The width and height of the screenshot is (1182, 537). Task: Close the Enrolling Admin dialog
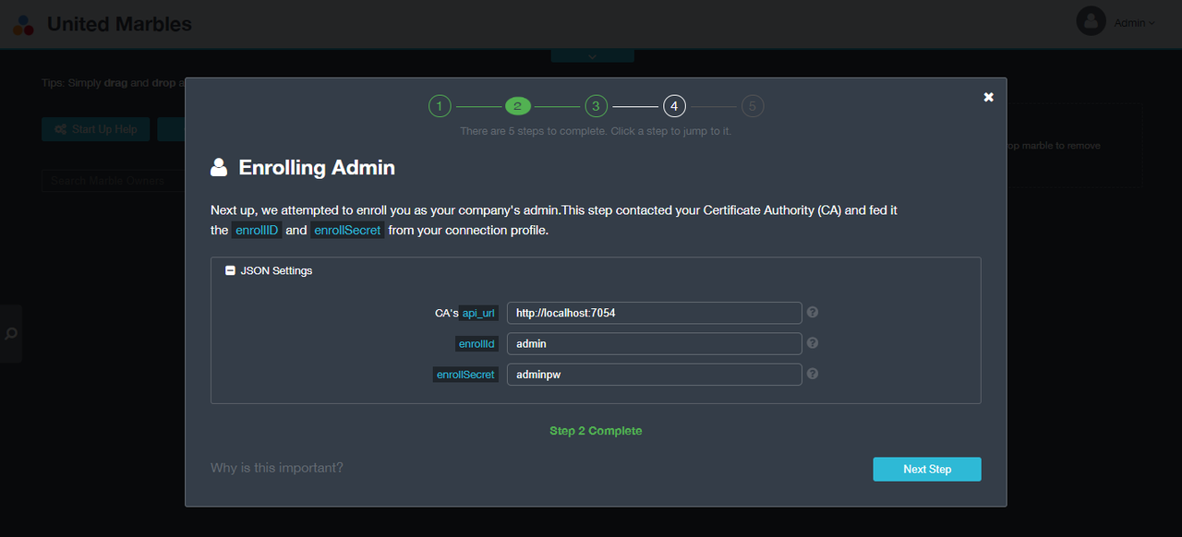(988, 97)
